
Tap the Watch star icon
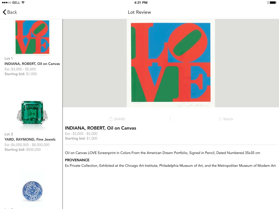[x=220, y=119]
